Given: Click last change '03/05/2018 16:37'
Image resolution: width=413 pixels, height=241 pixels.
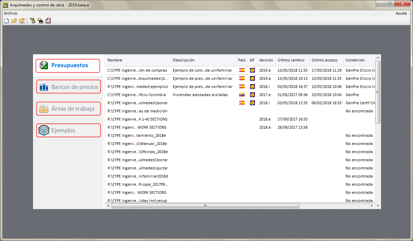Looking at the screenshot, I should click(x=293, y=87).
